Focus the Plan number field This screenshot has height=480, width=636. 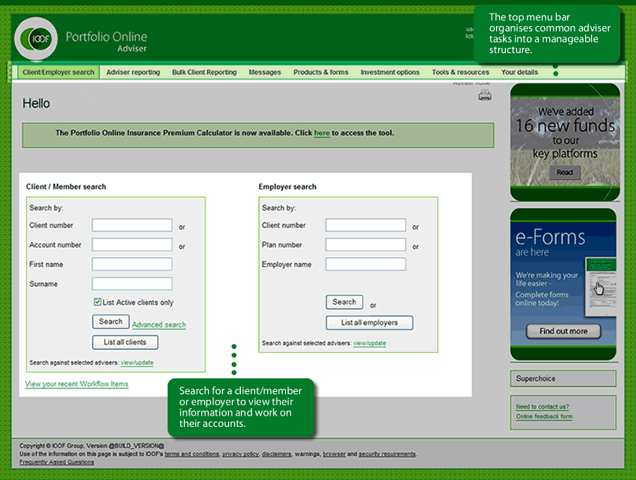click(x=366, y=244)
